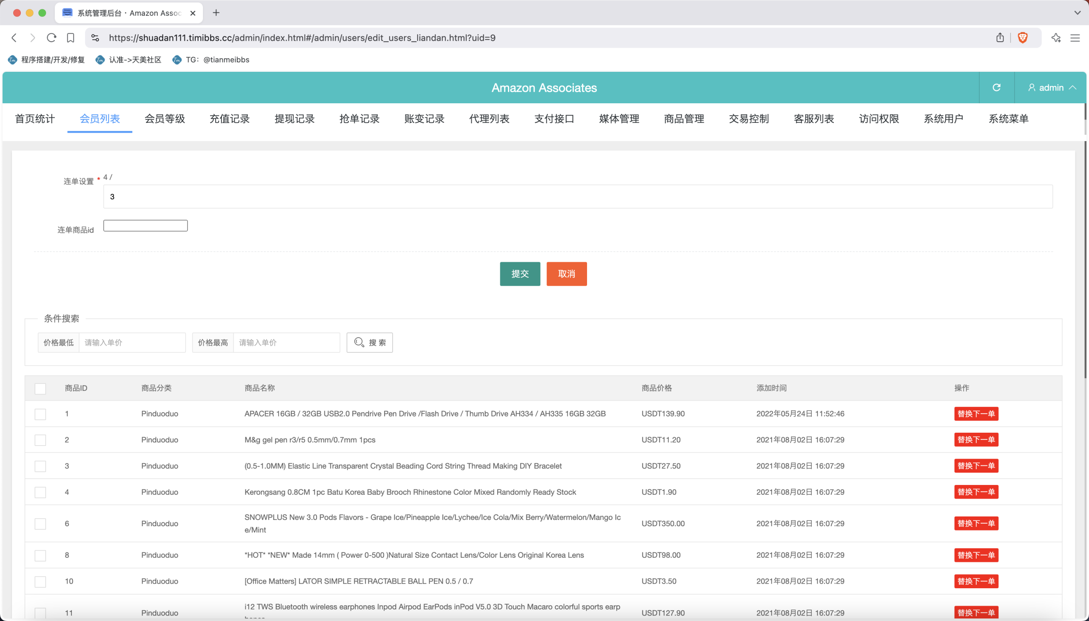Go to 首页统计 tab

click(35, 119)
